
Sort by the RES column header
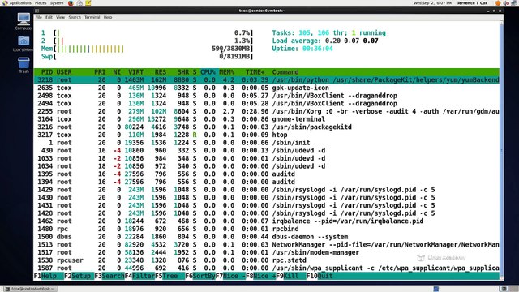[x=161, y=72]
